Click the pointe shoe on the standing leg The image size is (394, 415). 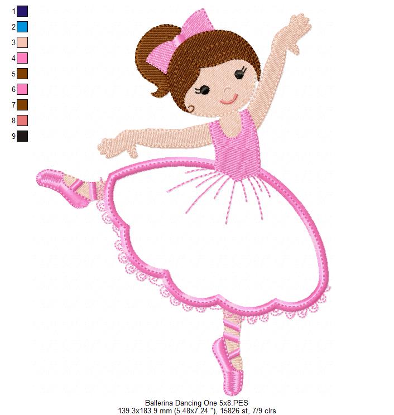pos(229,363)
